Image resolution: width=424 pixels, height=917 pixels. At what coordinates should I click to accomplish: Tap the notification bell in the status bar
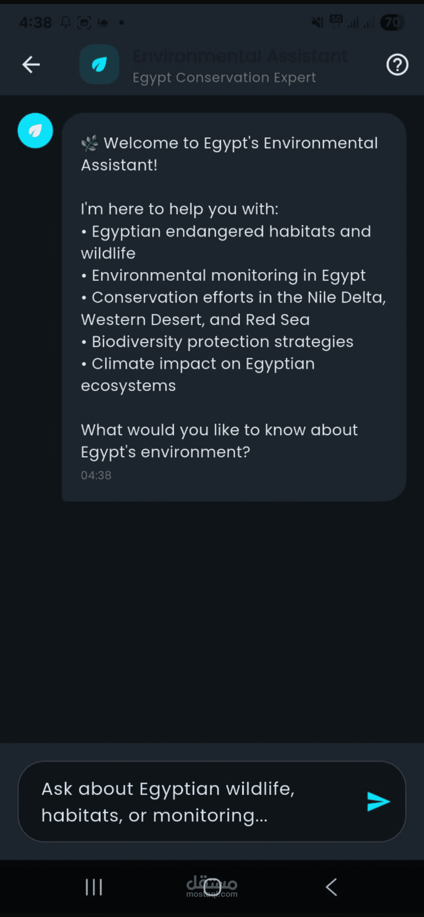pyautogui.click(x=65, y=22)
